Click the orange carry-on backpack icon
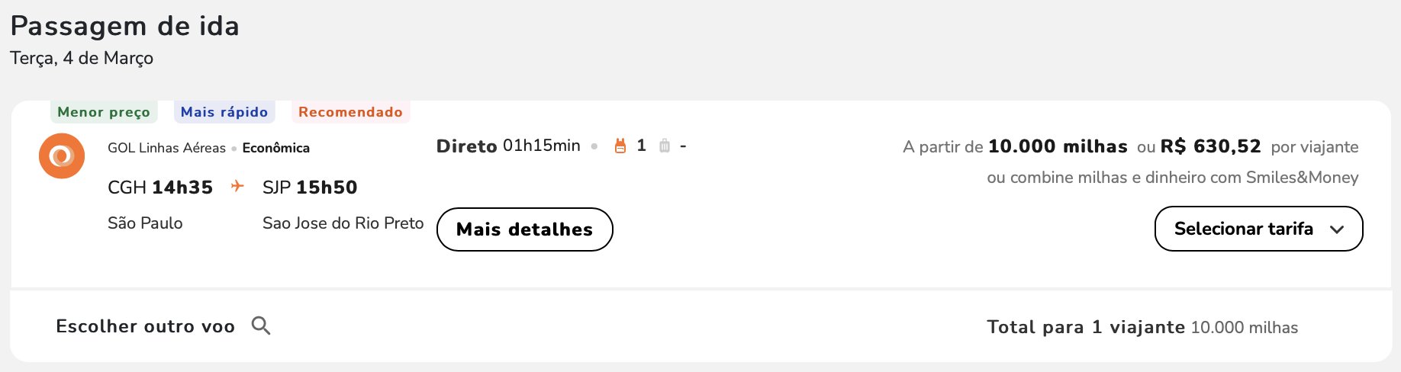The width and height of the screenshot is (1401, 372). [x=620, y=146]
